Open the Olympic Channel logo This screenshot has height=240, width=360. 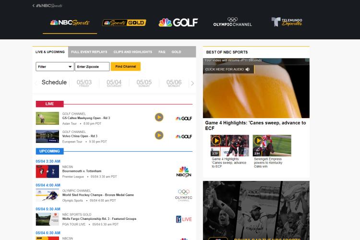pos(232,22)
